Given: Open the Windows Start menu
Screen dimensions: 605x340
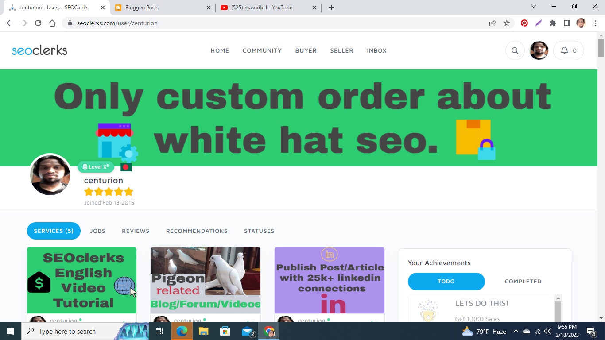Looking at the screenshot, I should 11,331.
